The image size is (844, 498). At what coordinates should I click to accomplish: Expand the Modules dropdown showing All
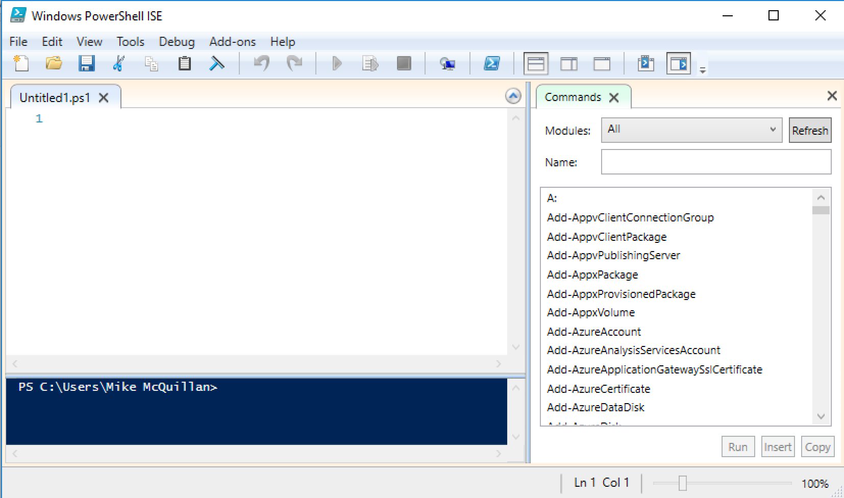coord(691,130)
